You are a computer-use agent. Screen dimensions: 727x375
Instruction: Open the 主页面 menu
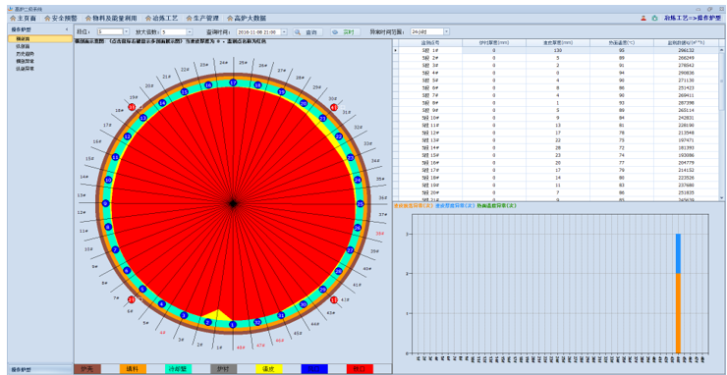(x=23, y=18)
